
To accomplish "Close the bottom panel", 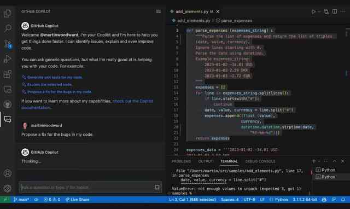I will click(343, 161).
